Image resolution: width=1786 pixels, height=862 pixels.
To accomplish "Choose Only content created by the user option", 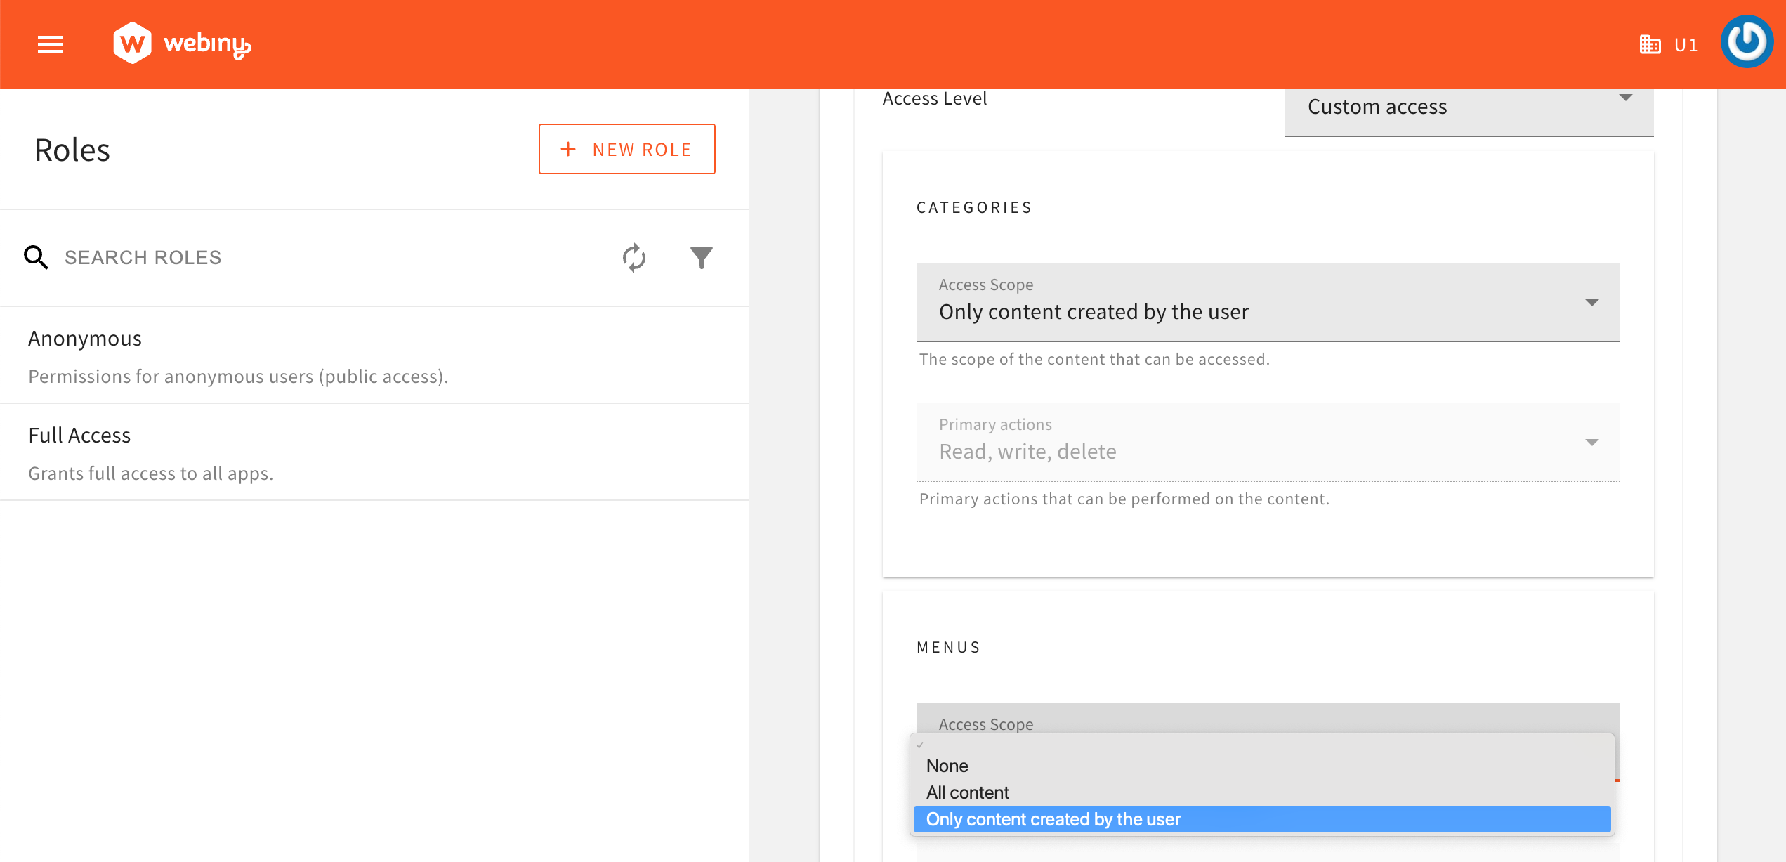I will [1053, 819].
